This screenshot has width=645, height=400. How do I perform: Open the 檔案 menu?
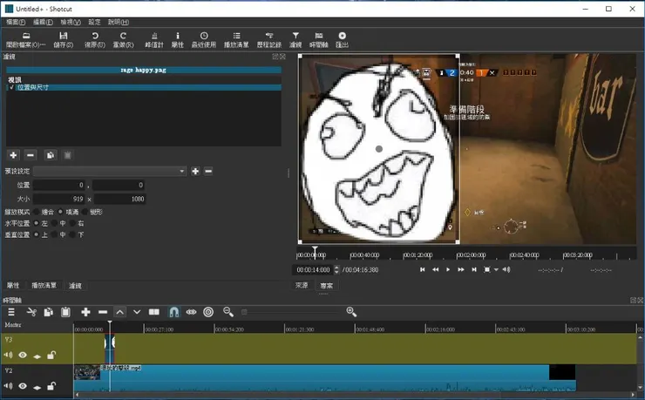tap(15, 22)
